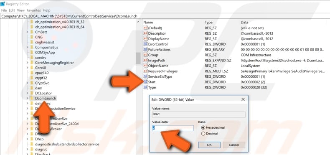The width and height of the screenshot is (330, 155).
Task: Click the ErrorControl DWORD value icon
Action: click(145, 44)
